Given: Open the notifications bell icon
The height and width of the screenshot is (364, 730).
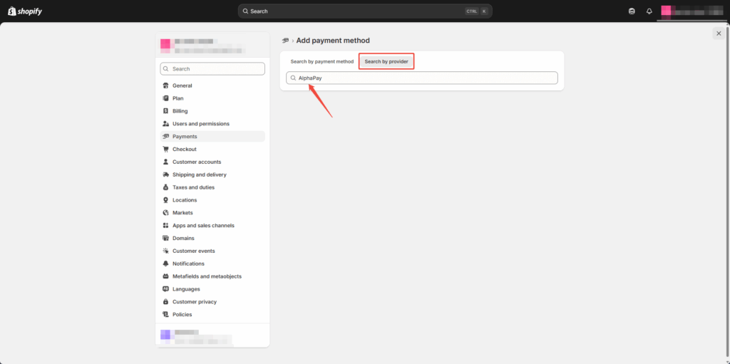Looking at the screenshot, I should point(649,11).
